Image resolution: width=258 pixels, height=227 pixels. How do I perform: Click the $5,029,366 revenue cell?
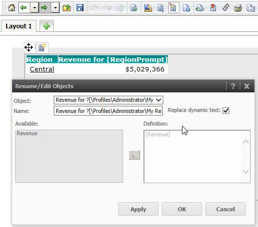tap(145, 69)
